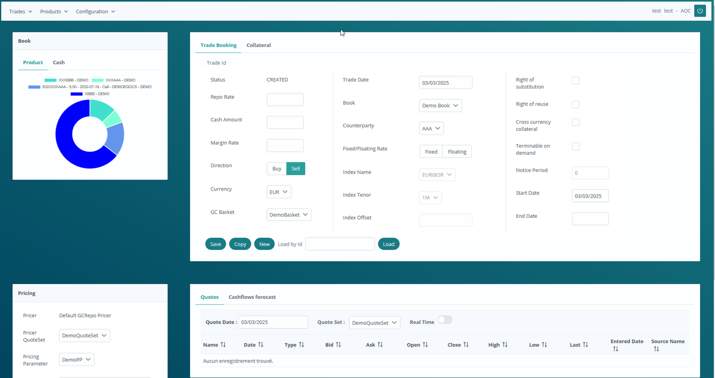Viewport: 715px width, 378px height.
Task: Click the Load by Id text field
Action: [340, 244]
